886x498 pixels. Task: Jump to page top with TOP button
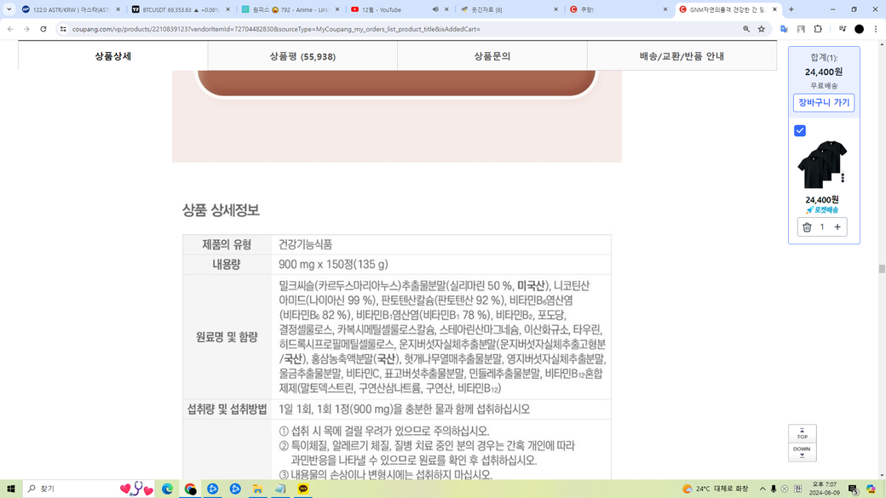(x=802, y=433)
